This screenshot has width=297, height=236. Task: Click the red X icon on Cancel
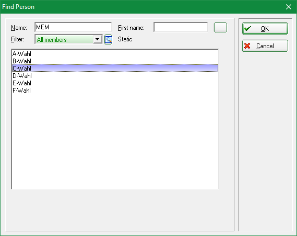point(247,46)
